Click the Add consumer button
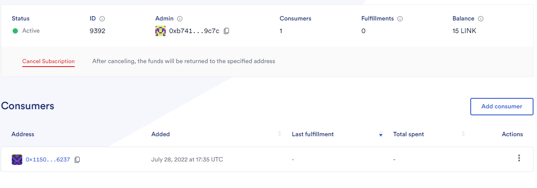Screen dimensions: 537x188 pos(502,107)
